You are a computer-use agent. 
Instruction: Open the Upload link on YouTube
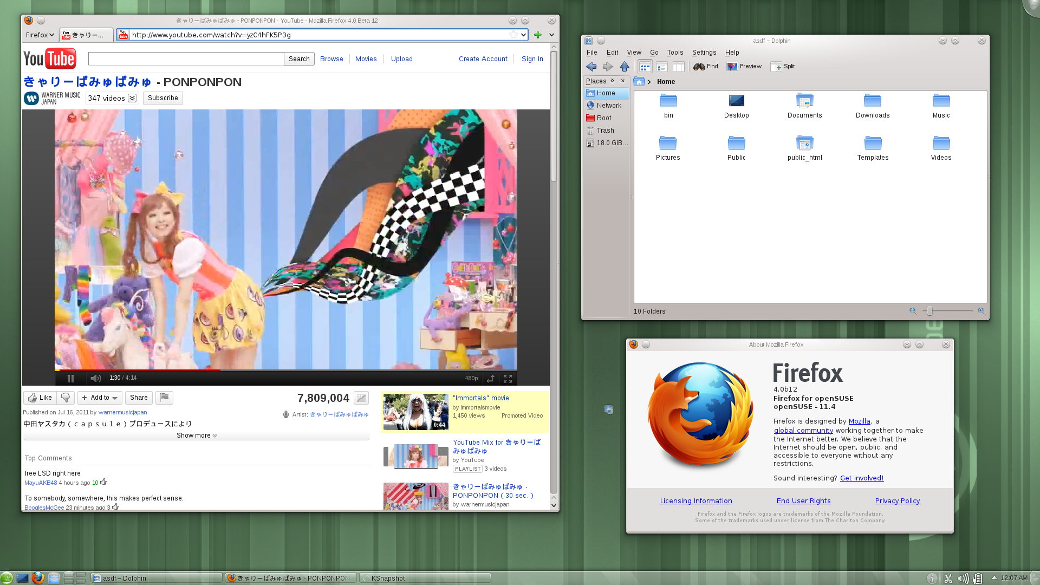pyautogui.click(x=402, y=59)
